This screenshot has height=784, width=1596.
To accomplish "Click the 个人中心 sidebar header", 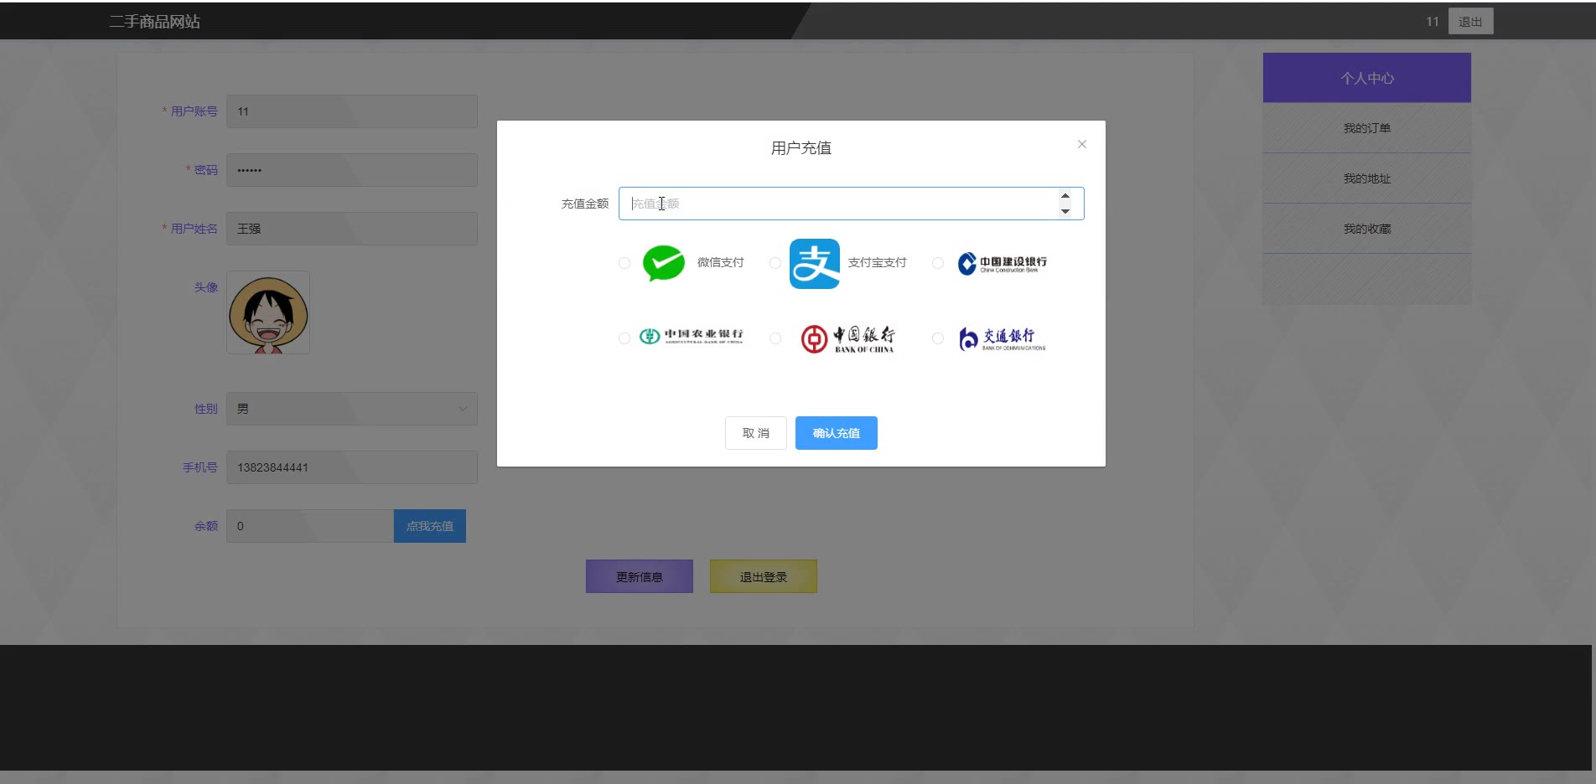I will 1367,78.
